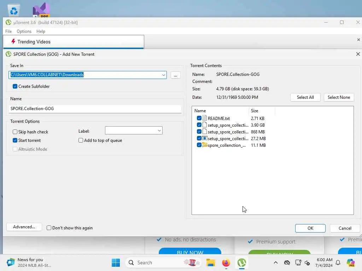The image size is (362, 271).
Task: Click the 3.90 GB size value
Action: (258, 125)
